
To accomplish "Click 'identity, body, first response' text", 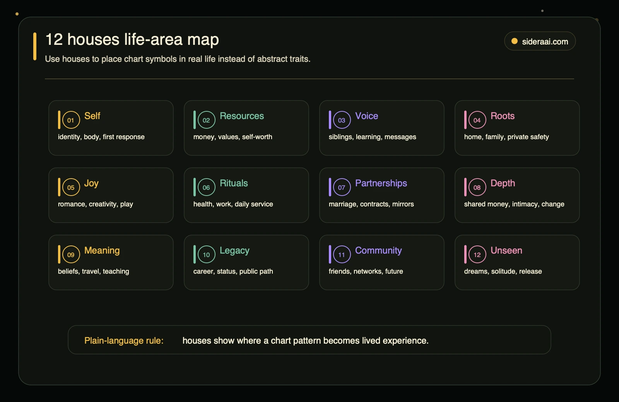I will tap(101, 137).
